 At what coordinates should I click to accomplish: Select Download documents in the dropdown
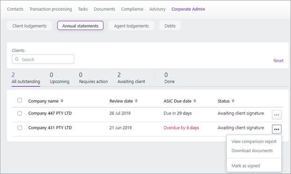[x=252, y=151]
